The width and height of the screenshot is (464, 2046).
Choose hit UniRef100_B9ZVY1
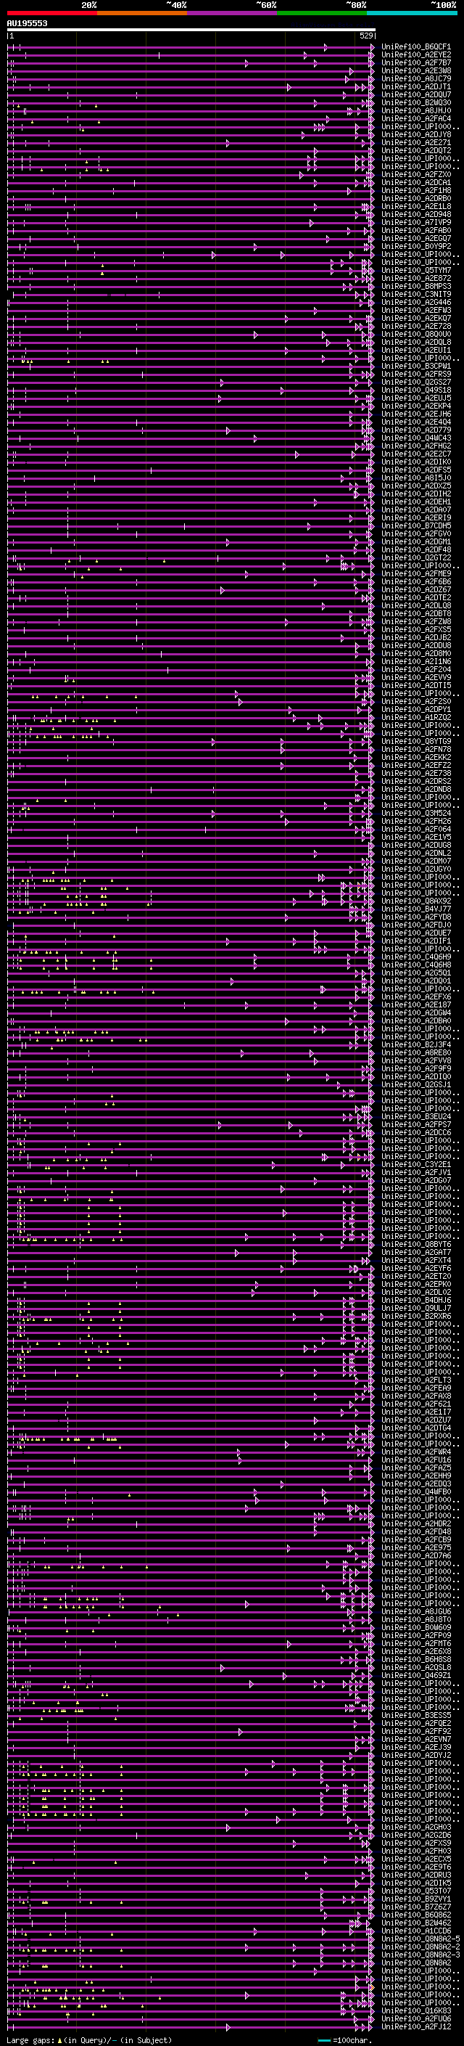click(415, 1899)
